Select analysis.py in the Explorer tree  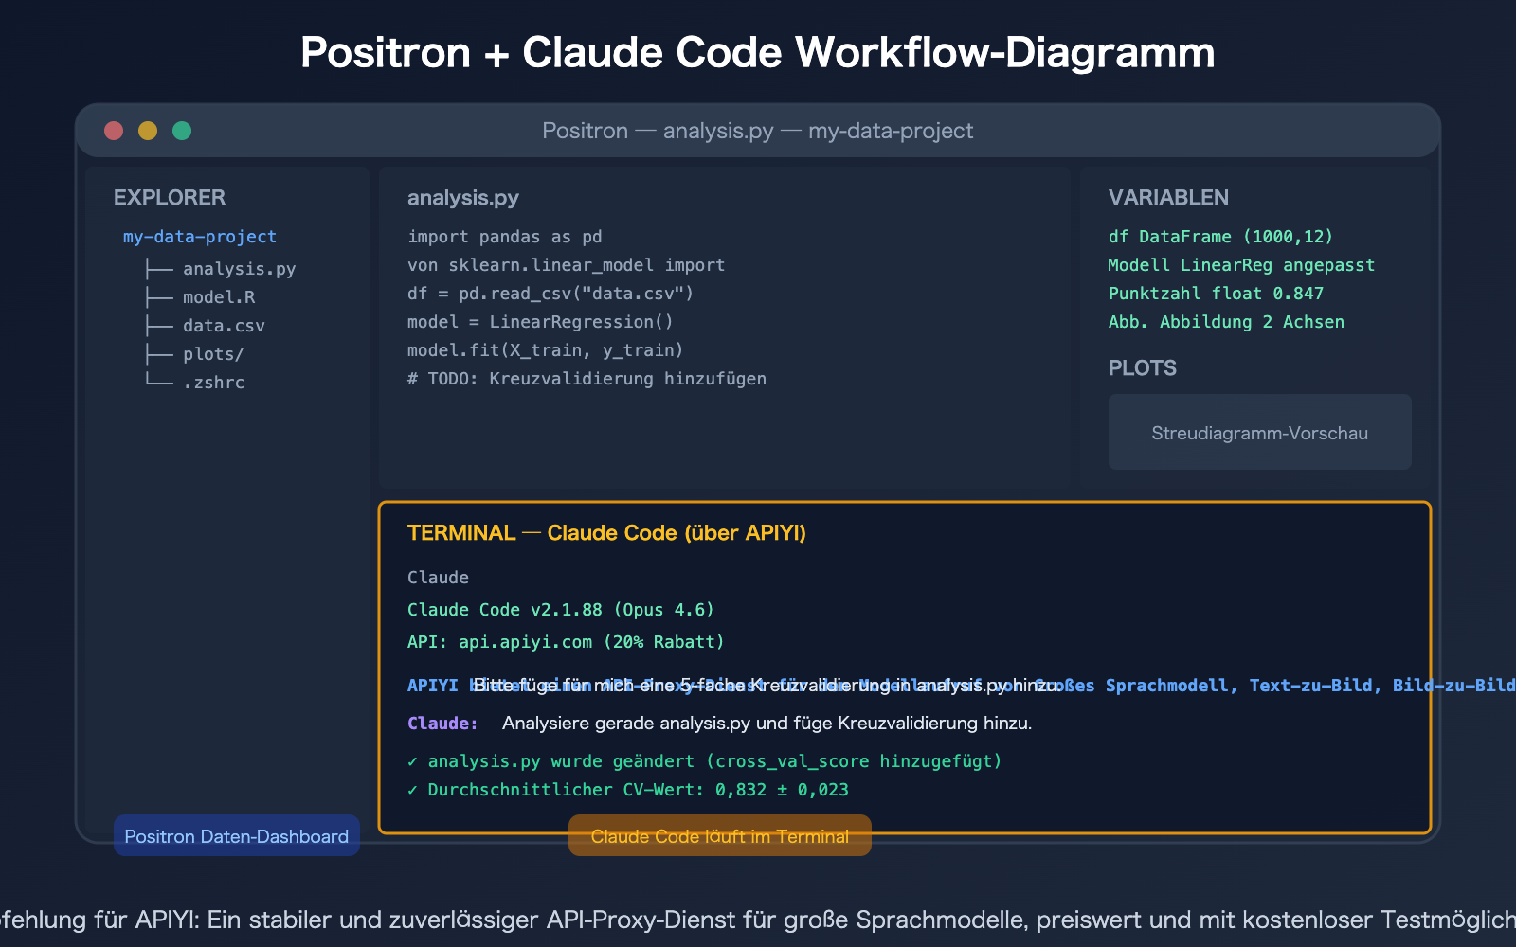239,268
